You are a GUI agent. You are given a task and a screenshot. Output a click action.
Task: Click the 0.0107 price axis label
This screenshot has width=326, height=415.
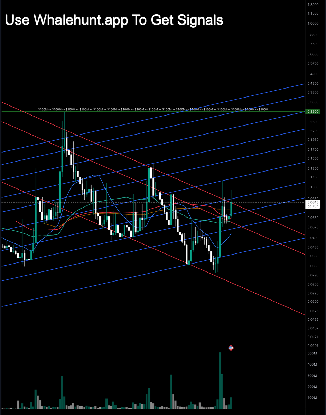coord(313,345)
